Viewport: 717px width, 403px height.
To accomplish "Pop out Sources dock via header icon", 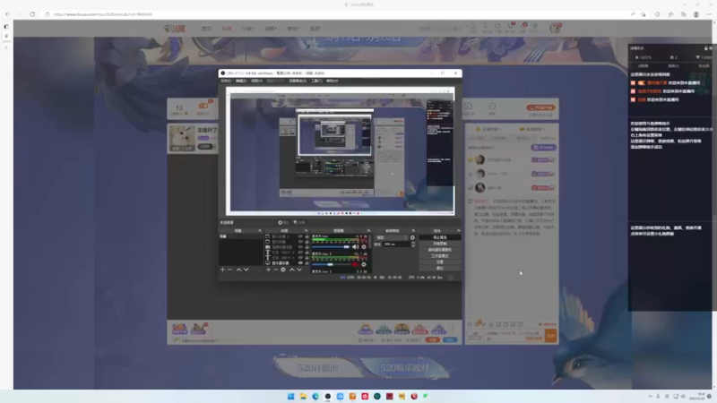I will click(x=307, y=230).
